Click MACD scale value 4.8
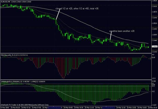This screenshot has height=109, width=158. pos(153,55)
